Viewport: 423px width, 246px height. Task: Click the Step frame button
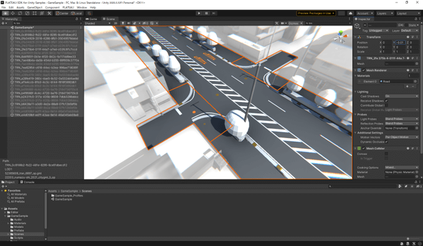(x=214, y=13)
